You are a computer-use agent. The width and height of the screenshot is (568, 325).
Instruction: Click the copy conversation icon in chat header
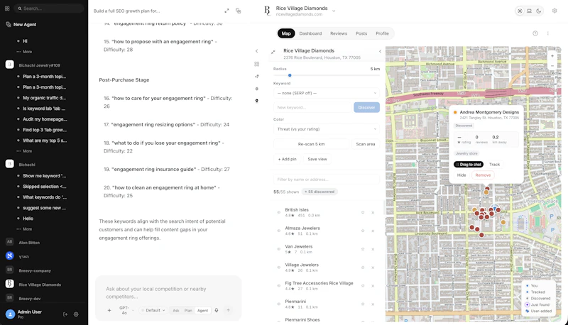point(239,11)
